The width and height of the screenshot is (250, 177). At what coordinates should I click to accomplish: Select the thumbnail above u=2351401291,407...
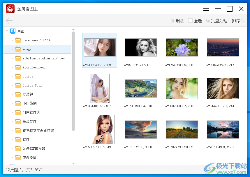(x=100, y=88)
